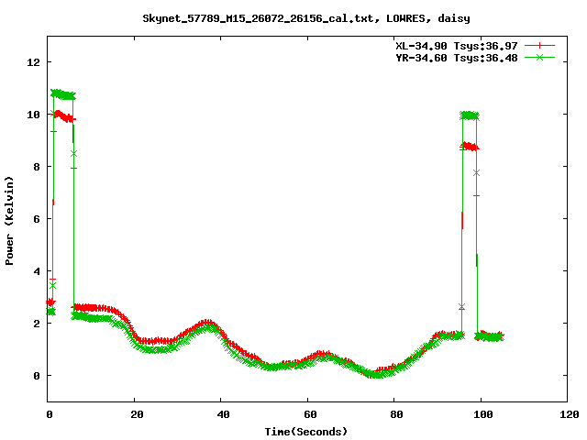Click the red line sample in the legend
Image resolution: width=587 pixels, height=440 pixels.
[x=539, y=46]
